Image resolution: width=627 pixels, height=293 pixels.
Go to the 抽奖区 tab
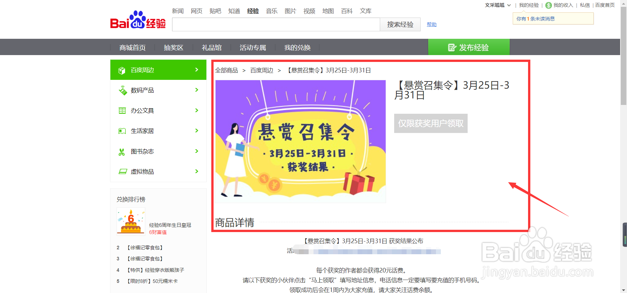[174, 48]
